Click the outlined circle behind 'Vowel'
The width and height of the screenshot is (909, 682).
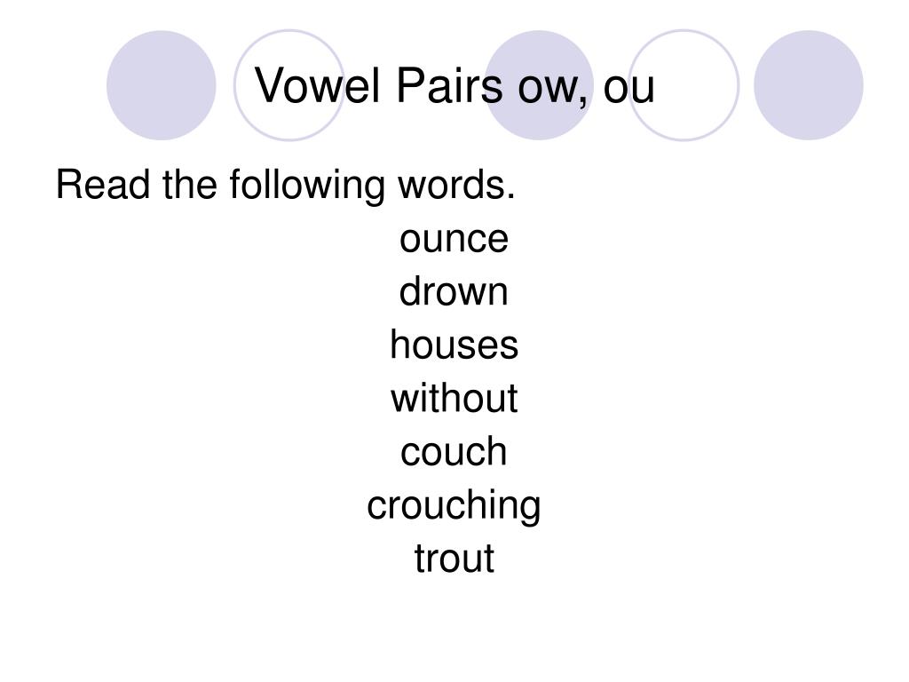tap(289, 85)
